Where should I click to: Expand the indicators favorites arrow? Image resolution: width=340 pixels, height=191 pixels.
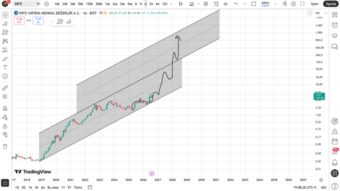pos(198,4)
